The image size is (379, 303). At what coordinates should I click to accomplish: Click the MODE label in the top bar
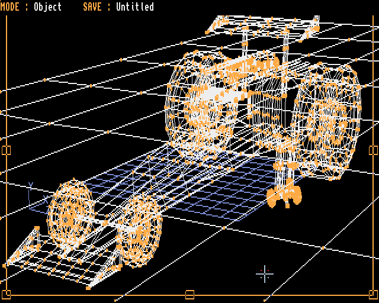coord(12,7)
